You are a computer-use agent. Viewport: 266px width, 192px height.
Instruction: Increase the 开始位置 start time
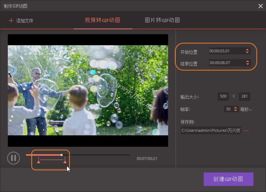(247, 49)
